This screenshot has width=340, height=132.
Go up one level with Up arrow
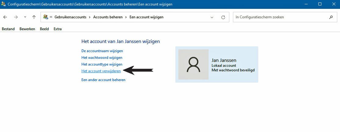coord(34,17)
